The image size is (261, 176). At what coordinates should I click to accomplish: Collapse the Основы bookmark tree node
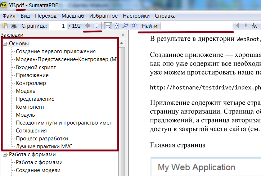[x=5, y=44]
